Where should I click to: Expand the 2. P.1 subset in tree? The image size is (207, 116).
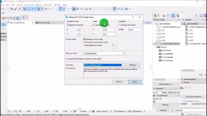[x=156, y=30]
